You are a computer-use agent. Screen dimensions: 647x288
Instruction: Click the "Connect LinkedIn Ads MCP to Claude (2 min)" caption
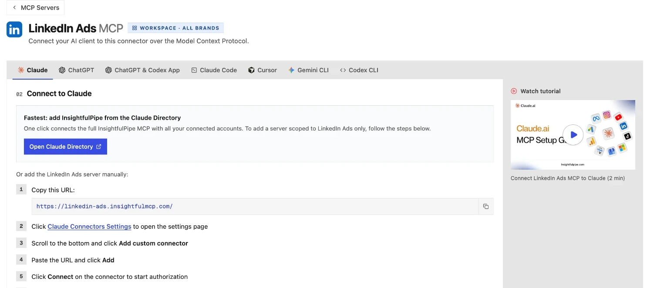coord(568,178)
